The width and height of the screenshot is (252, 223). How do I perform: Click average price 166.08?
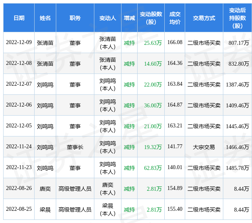coord(175,42)
